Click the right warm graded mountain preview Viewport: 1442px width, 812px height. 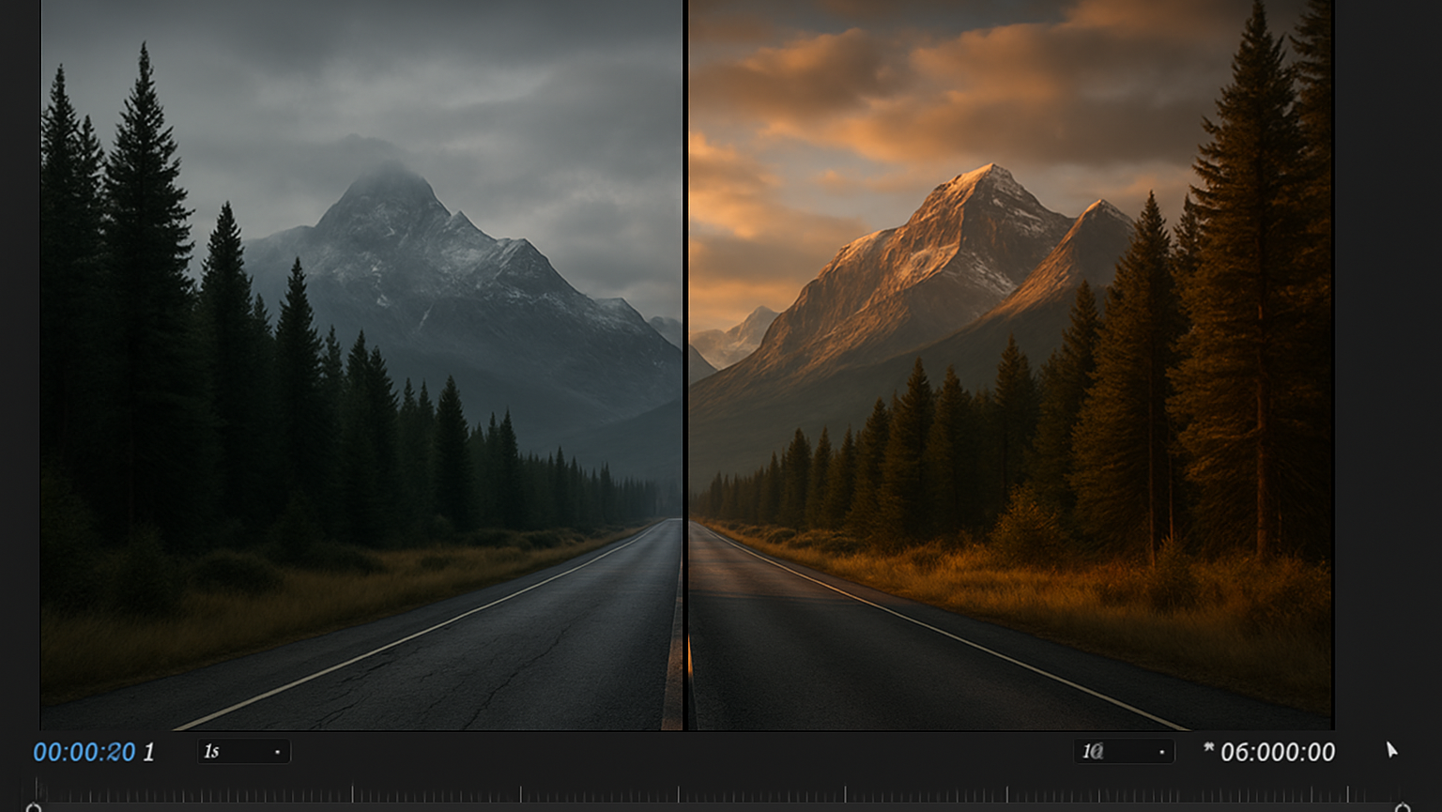coord(1011,365)
